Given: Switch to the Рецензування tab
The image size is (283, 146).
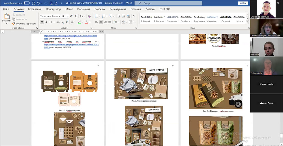Looking at the screenshot, I should click(118, 9).
